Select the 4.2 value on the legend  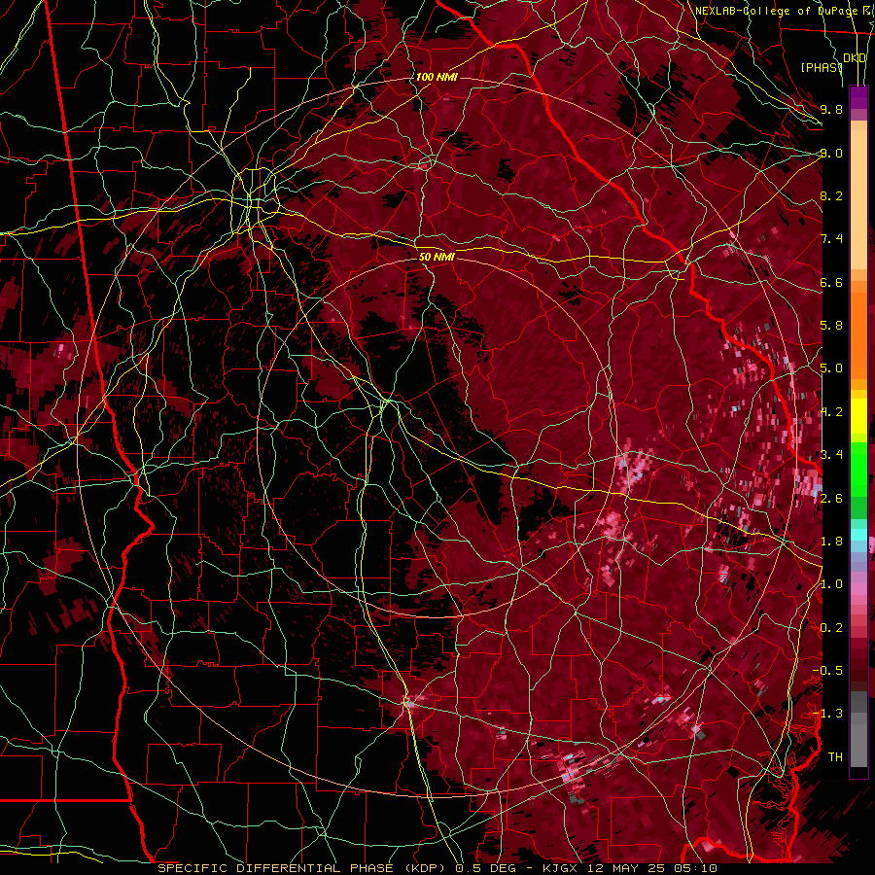point(831,412)
